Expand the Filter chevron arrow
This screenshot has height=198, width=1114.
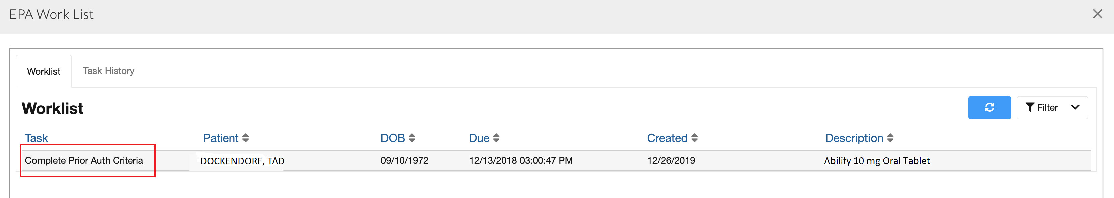(1075, 107)
